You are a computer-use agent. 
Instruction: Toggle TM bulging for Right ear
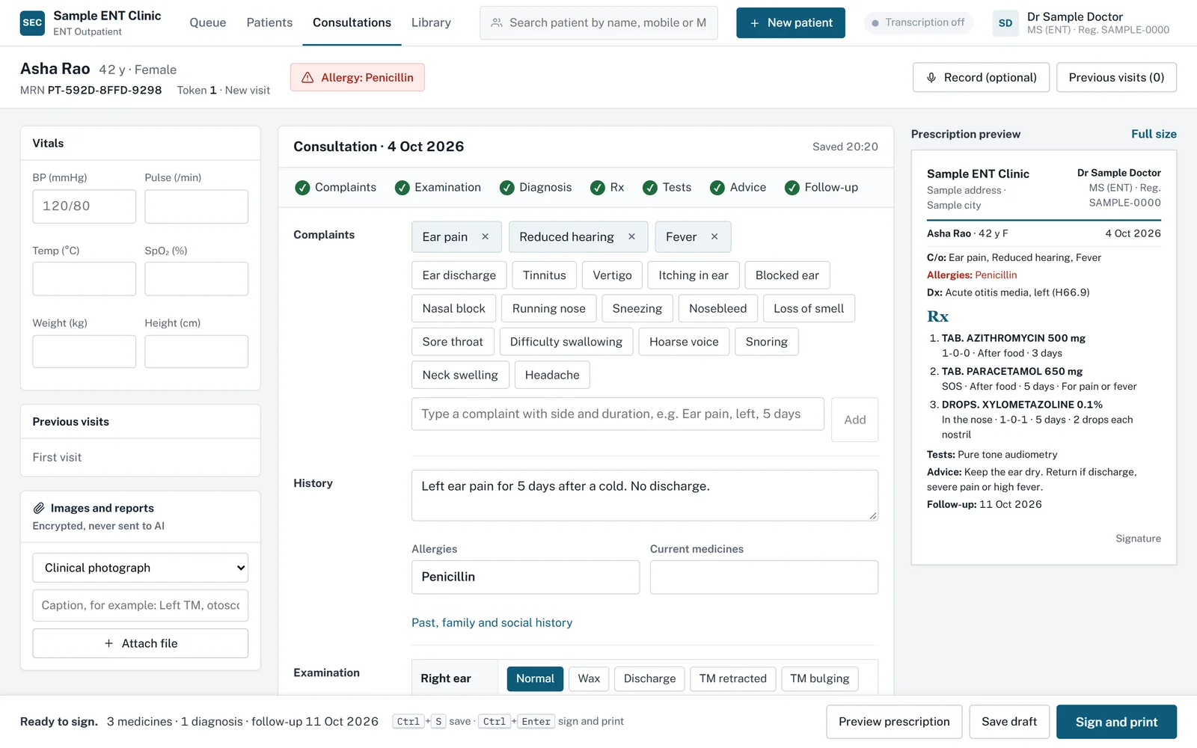pyautogui.click(x=820, y=678)
